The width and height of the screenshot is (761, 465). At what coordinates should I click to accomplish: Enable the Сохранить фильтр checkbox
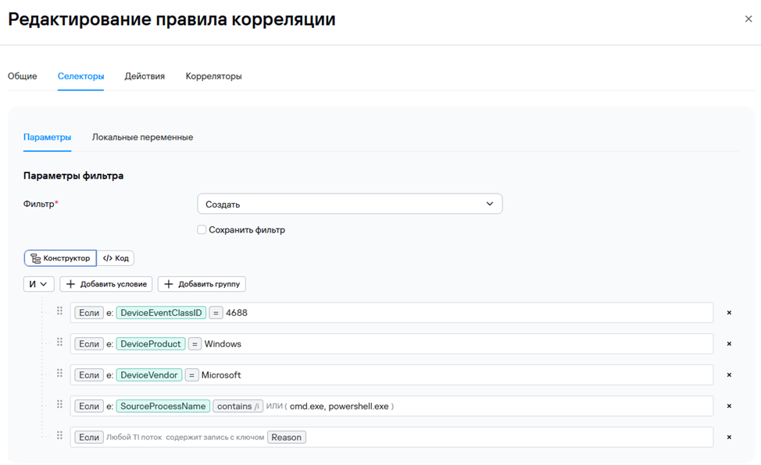202,230
